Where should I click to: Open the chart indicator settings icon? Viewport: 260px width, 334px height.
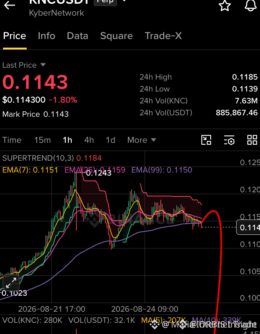click(x=229, y=140)
